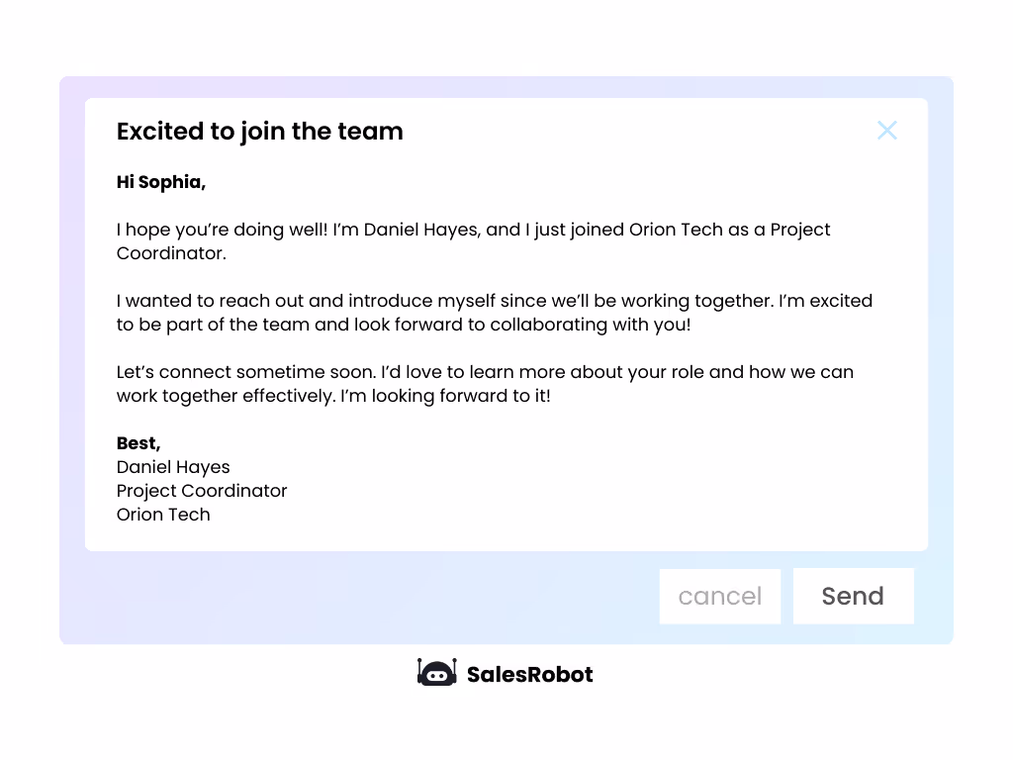Dismiss the message using the X icon
Screen dimensions: 1013x760
pyautogui.click(x=886, y=130)
